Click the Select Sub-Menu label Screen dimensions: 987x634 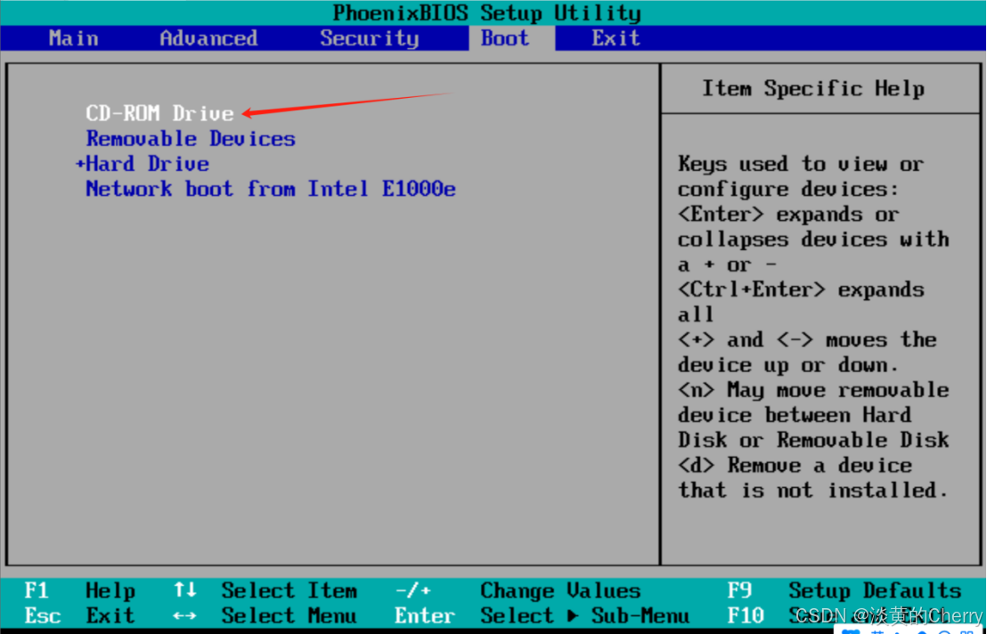point(584,615)
